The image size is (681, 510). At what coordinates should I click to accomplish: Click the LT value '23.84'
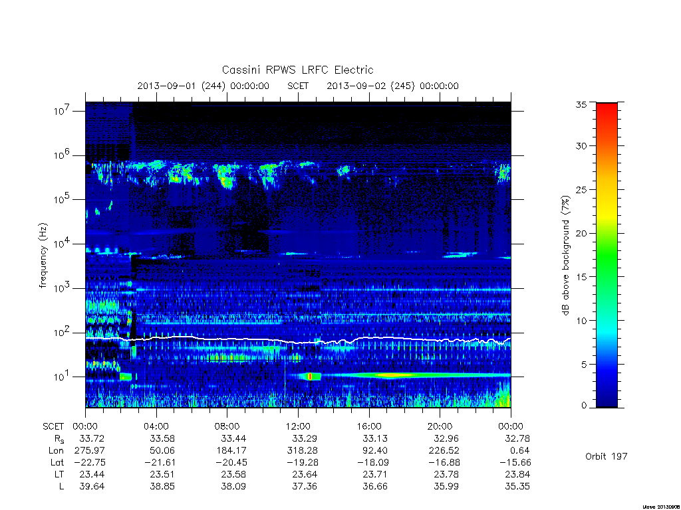(517, 474)
